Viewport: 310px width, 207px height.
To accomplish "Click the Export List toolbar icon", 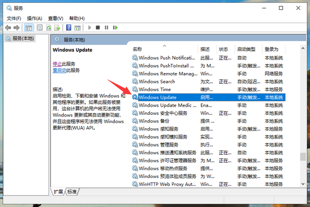I will coord(57,27).
